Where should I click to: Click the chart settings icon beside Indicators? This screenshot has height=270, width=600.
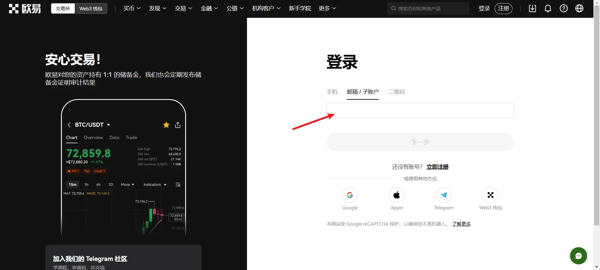(x=178, y=185)
